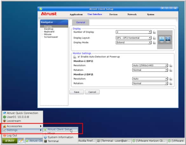Select monitor 2 in the display layout preview
Image resolution: width=186 pixels, height=145 pixels.
168,39
